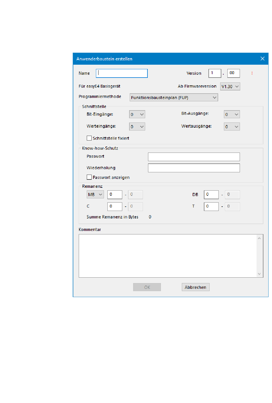The width and height of the screenshot is (272, 403).
Task: Click the T remanence start field
Action: click(x=211, y=206)
